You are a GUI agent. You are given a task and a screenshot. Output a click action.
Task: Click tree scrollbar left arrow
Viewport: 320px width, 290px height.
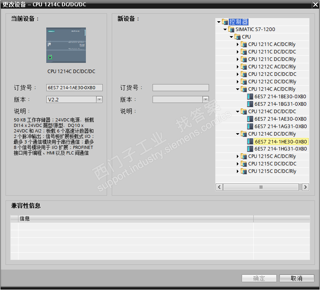coord(219,187)
